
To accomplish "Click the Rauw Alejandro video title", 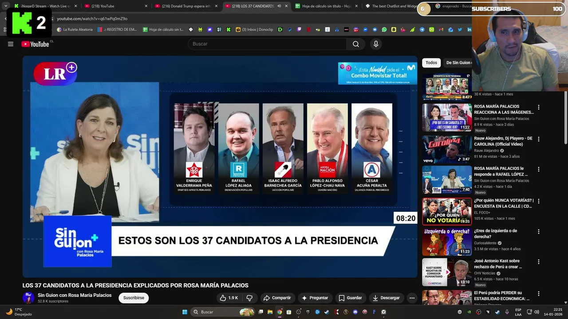I will click(503, 141).
